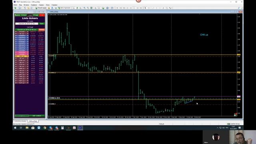Open Windows Start menu
Viewport: 256px width, 144px height.
click(x=15, y=128)
